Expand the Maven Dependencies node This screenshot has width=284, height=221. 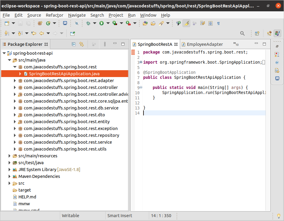pyautogui.click(x=9, y=176)
